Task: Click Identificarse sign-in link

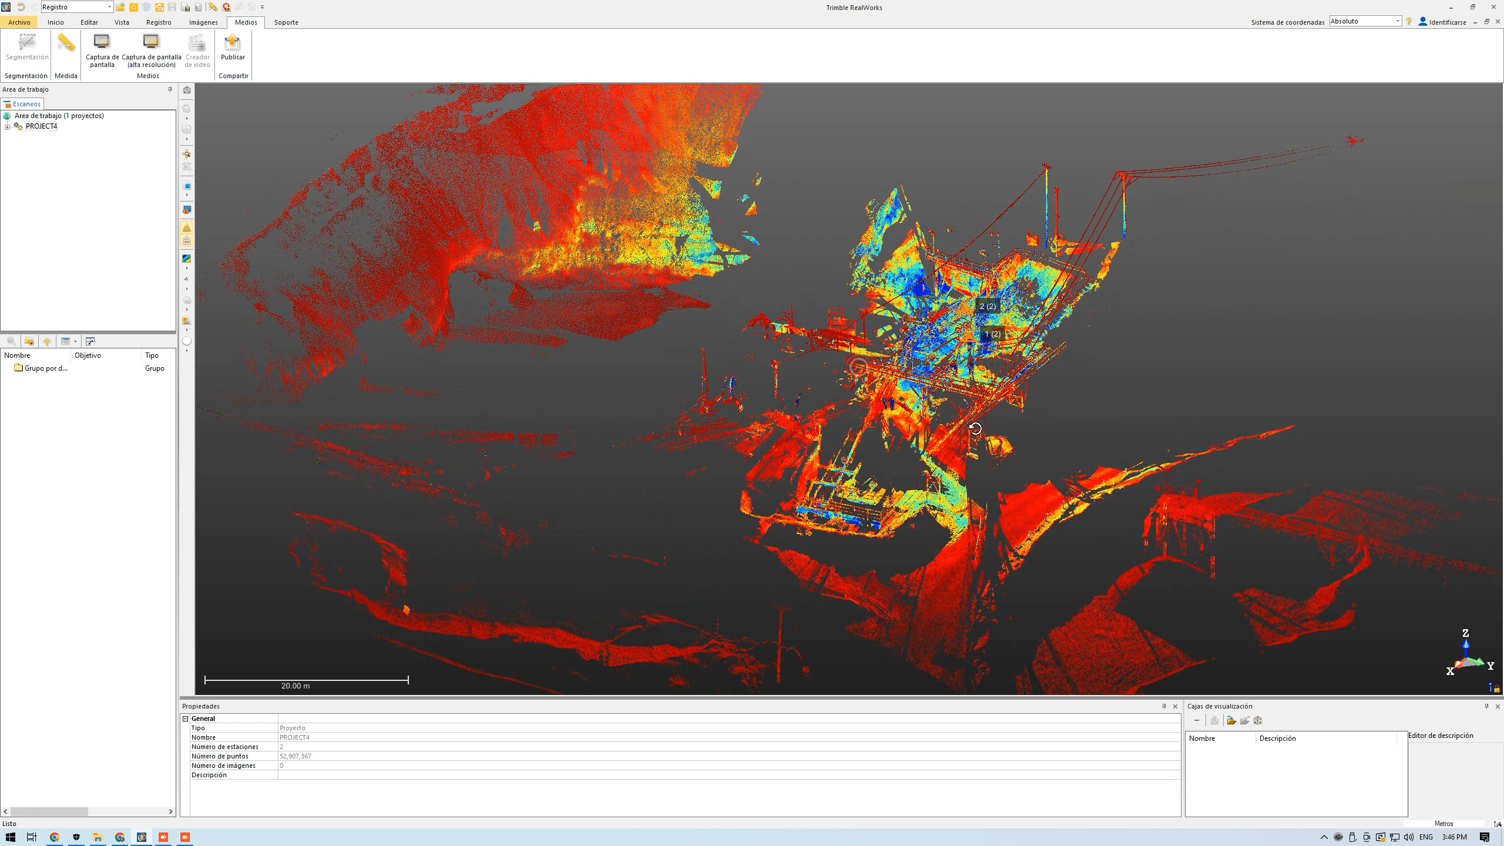Action: point(1447,22)
